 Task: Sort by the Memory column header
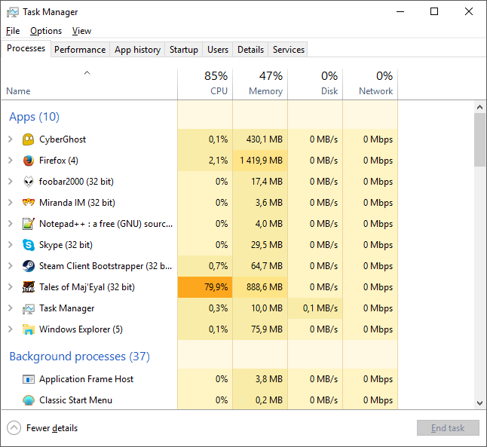260,83
